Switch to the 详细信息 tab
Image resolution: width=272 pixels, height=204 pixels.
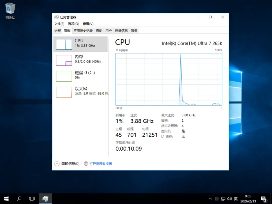121,31
